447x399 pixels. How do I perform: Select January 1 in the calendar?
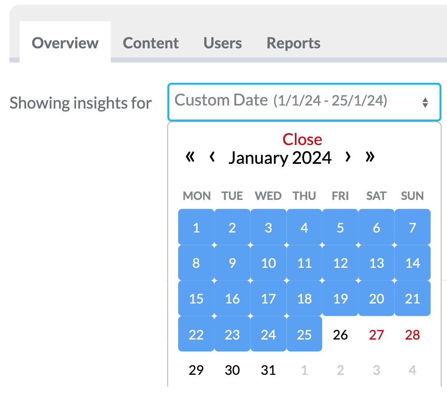[196, 227]
